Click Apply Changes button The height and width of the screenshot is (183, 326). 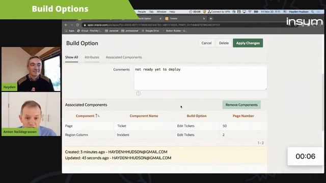[x=248, y=43]
